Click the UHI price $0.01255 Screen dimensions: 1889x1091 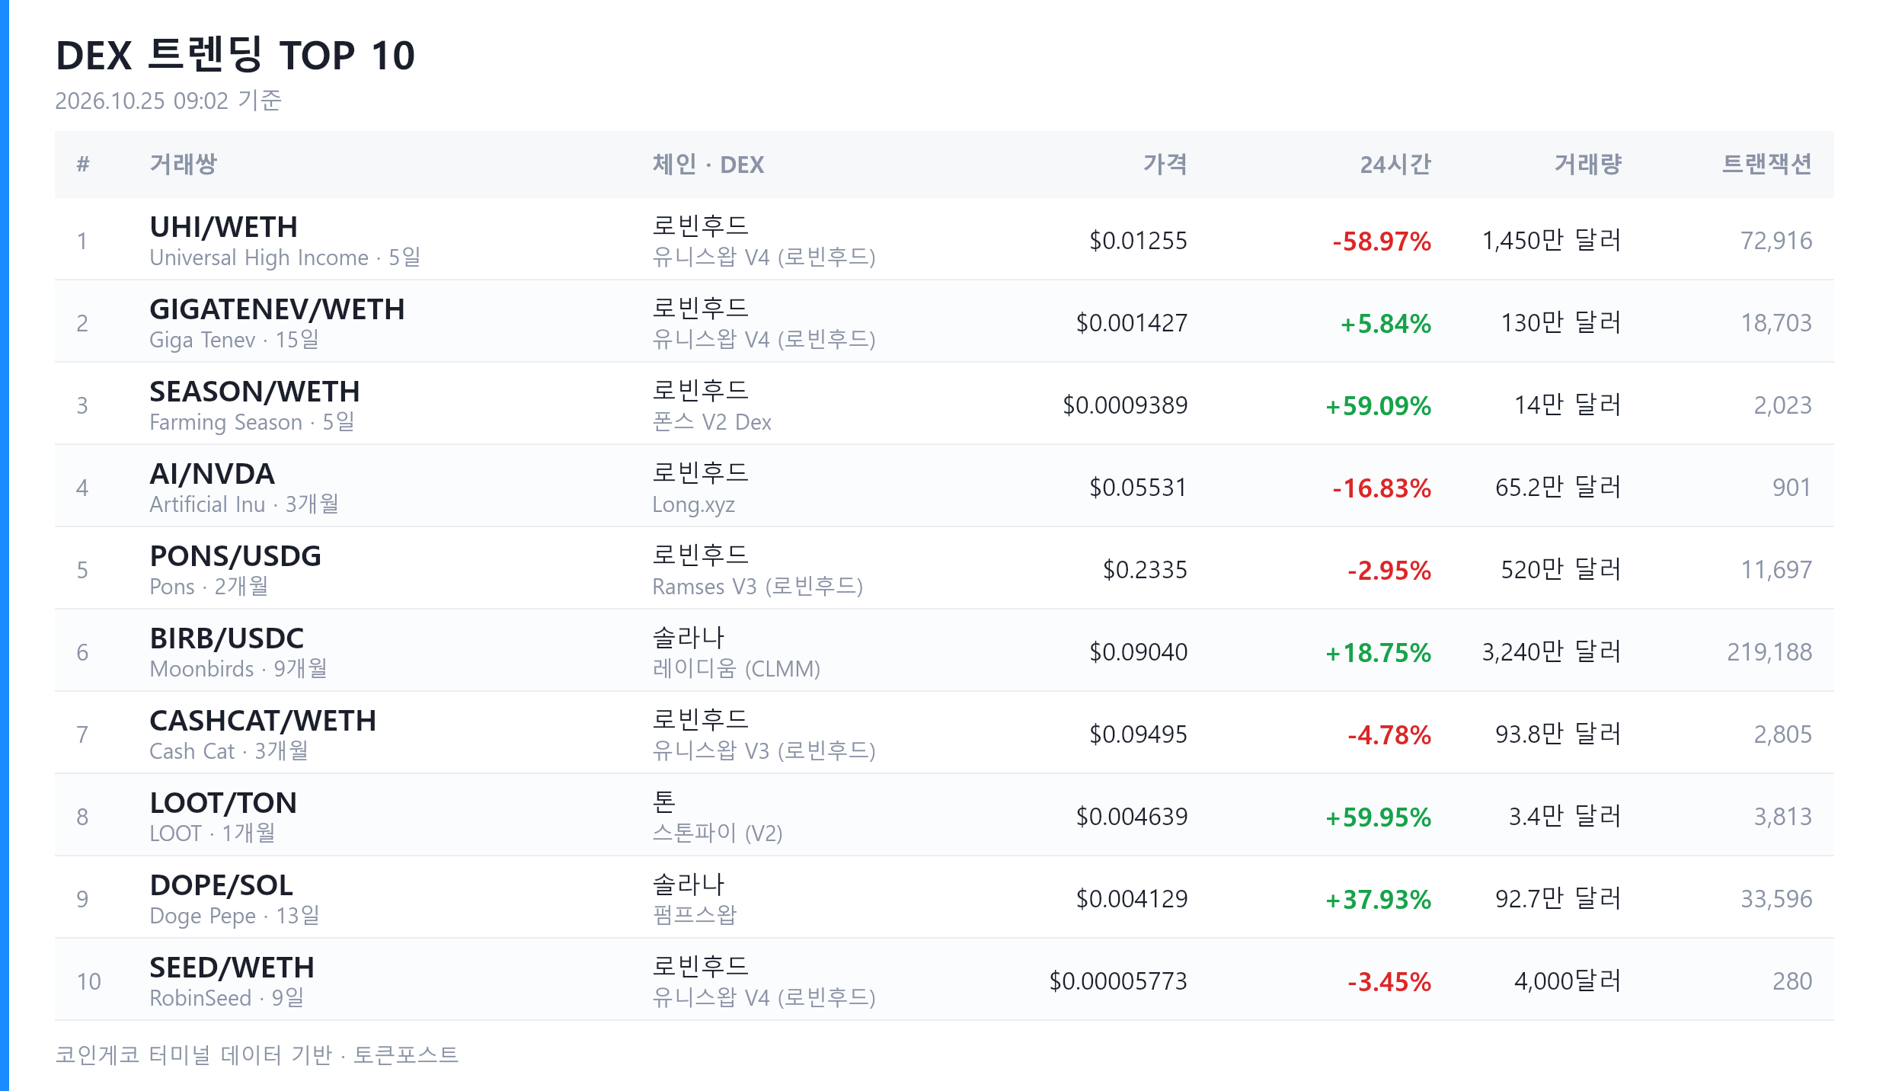1138,241
